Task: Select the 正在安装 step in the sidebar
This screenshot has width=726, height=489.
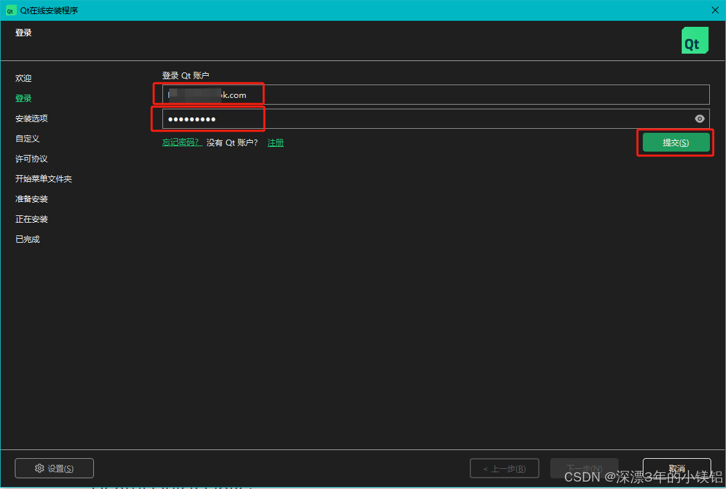Action: click(x=32, y=219)
